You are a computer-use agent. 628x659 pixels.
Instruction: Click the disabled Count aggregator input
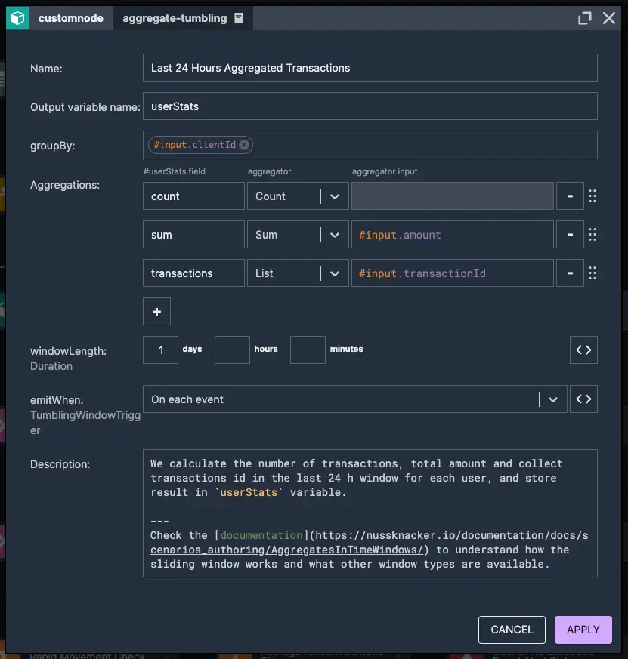[x=453, y=196]
